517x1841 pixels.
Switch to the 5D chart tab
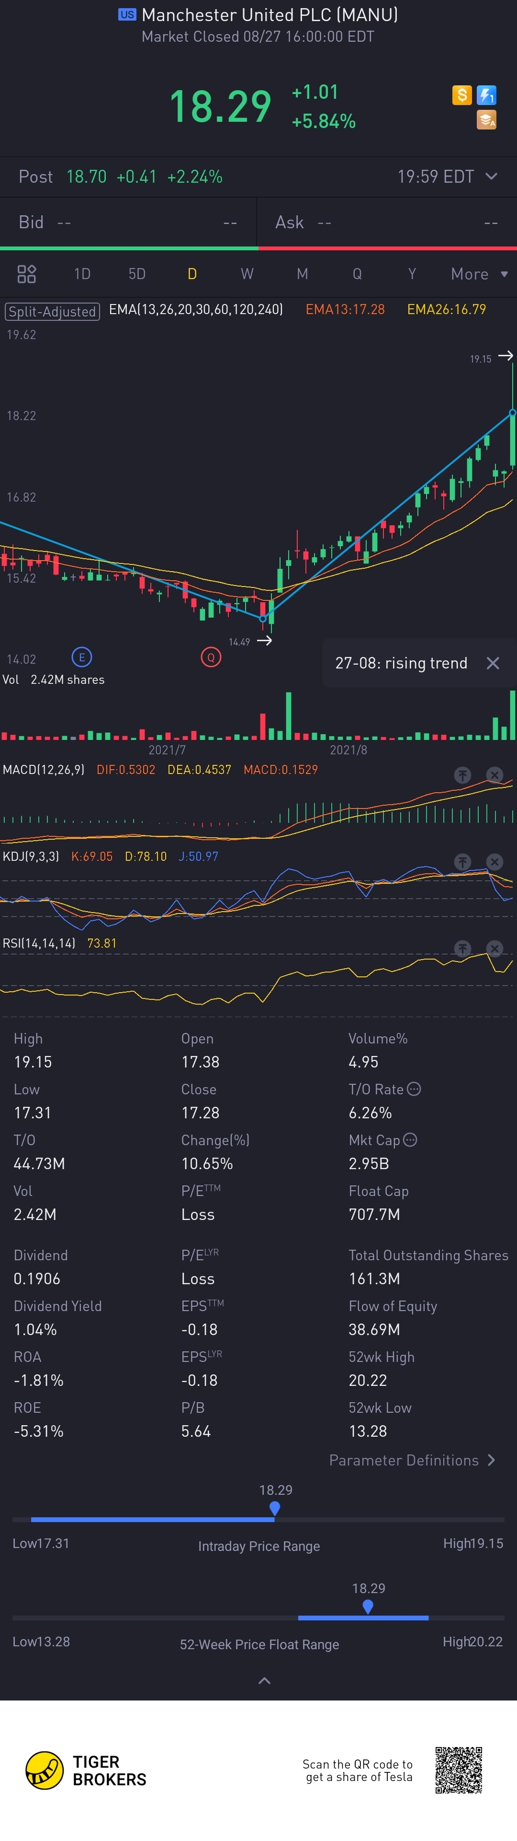point(137,274)
